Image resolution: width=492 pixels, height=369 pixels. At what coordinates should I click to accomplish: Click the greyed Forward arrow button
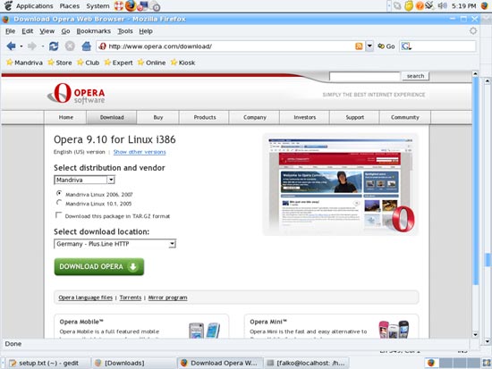pos(31,46)
